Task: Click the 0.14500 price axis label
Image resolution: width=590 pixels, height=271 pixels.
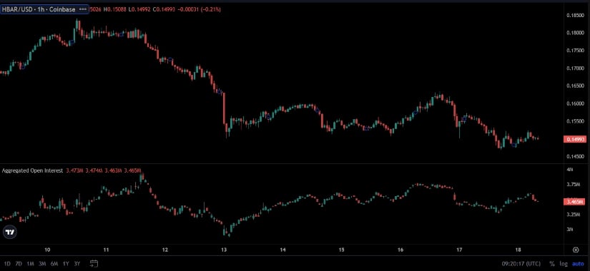Action: click(575, 156)
